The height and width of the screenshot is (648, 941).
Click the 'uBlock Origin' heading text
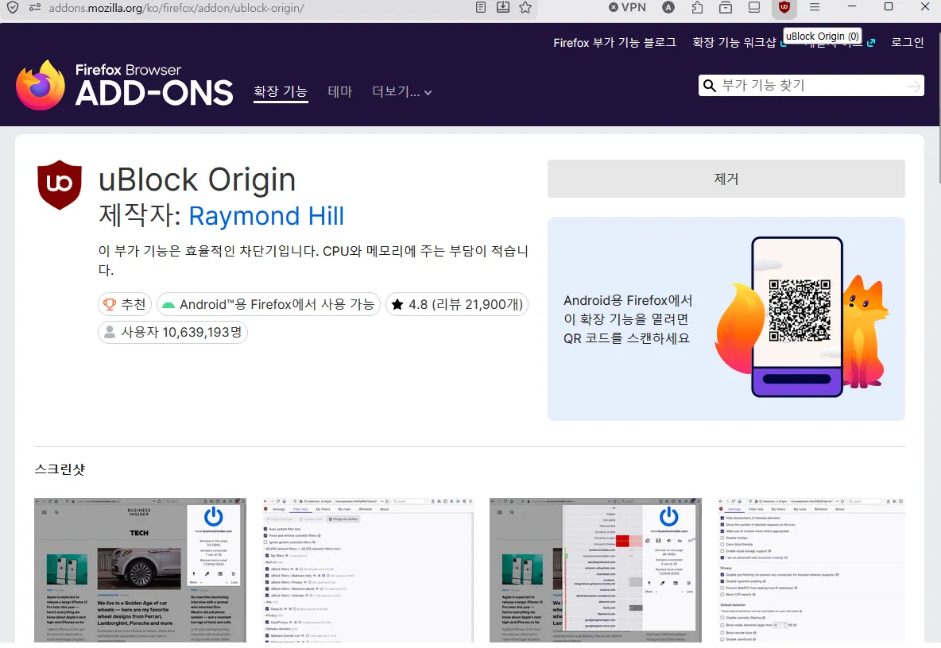tap(197, 179)
